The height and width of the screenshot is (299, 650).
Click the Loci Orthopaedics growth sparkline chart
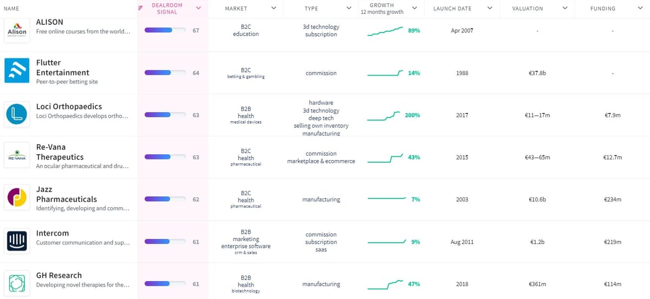[x=383, y=116]
